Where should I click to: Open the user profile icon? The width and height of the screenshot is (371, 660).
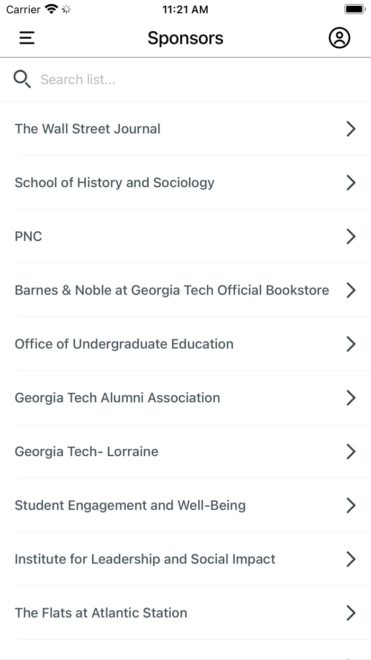340,38
